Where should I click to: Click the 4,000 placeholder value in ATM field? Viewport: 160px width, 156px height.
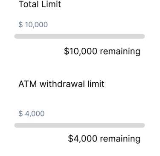pyautogui.click(x=35, y=114)
